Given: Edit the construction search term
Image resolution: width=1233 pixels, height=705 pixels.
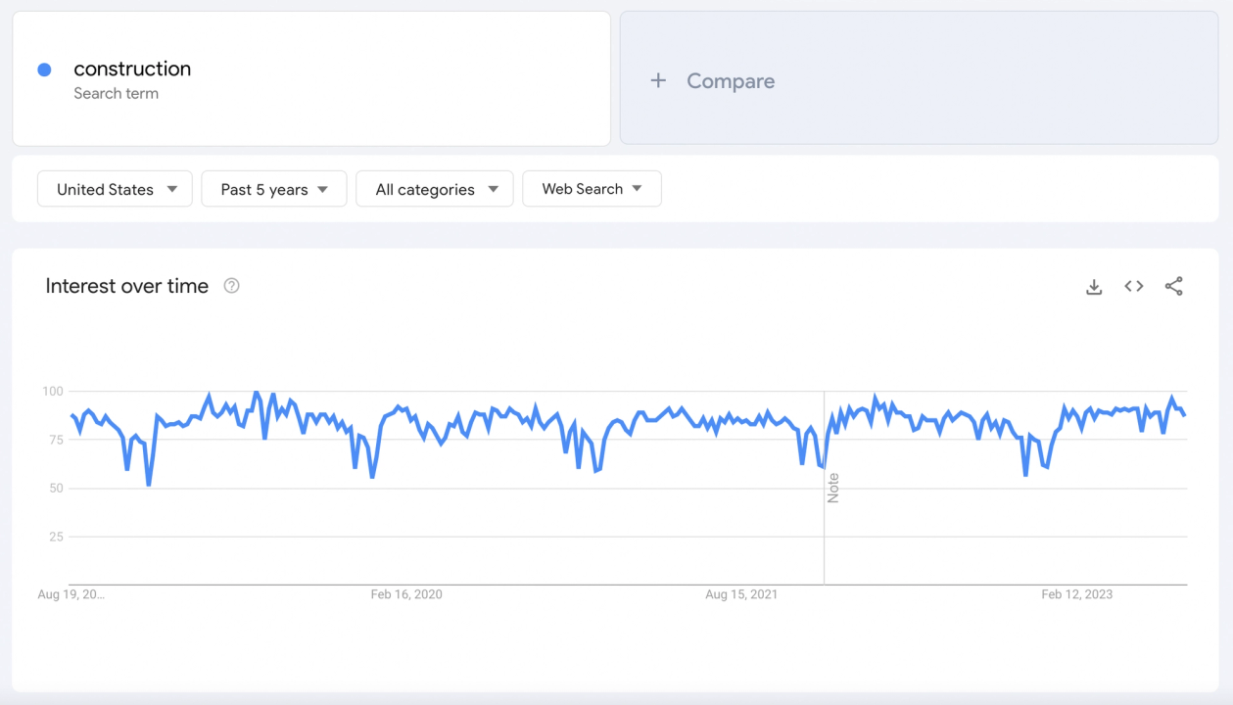Looking at the screenshot, I should click(132, 69).
